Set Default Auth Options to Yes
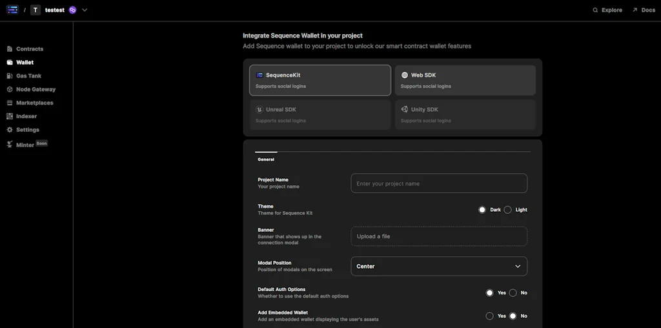Viewport: 661px width, 328px height. (489, 292)
